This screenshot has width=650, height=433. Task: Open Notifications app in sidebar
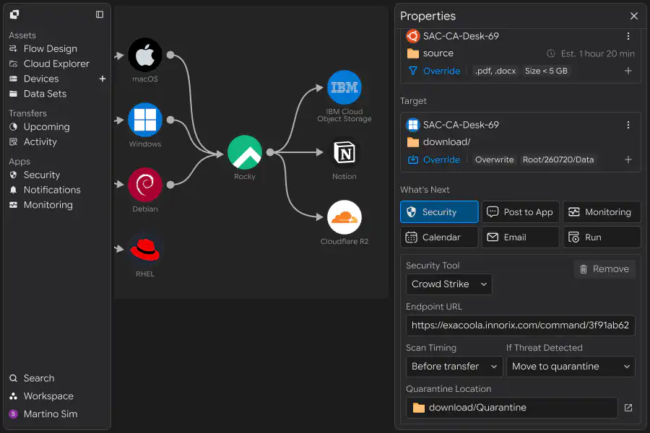[x=52, y=190]
